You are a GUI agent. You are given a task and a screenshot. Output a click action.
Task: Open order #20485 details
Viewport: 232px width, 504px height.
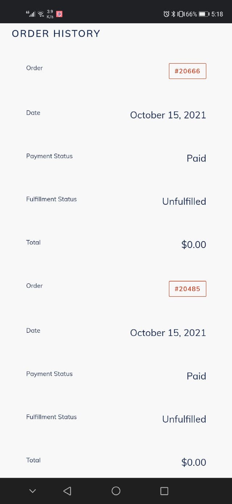[187, 289]
